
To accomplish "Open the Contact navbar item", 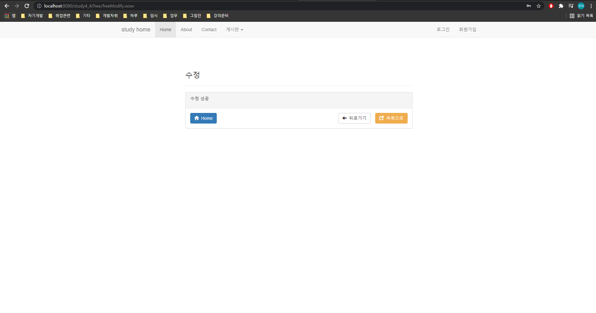I will pos(209,30).
